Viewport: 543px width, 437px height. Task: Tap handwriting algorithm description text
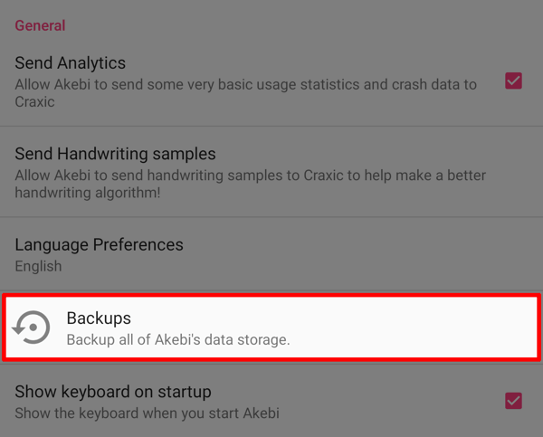251,184
